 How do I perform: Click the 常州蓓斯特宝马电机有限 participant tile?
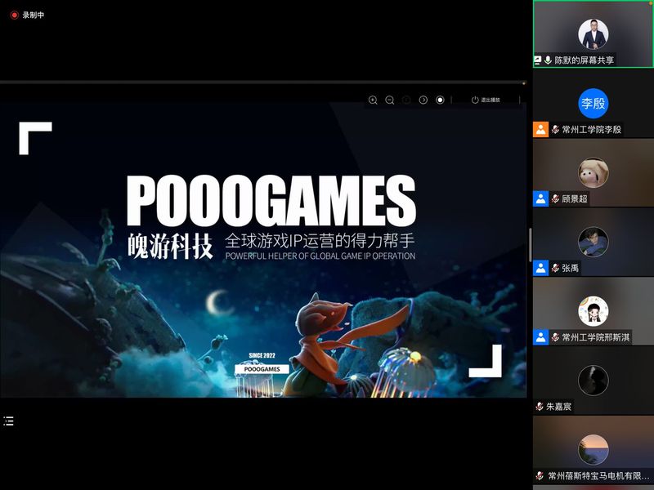pyautogui.click(x=594, y=449)
